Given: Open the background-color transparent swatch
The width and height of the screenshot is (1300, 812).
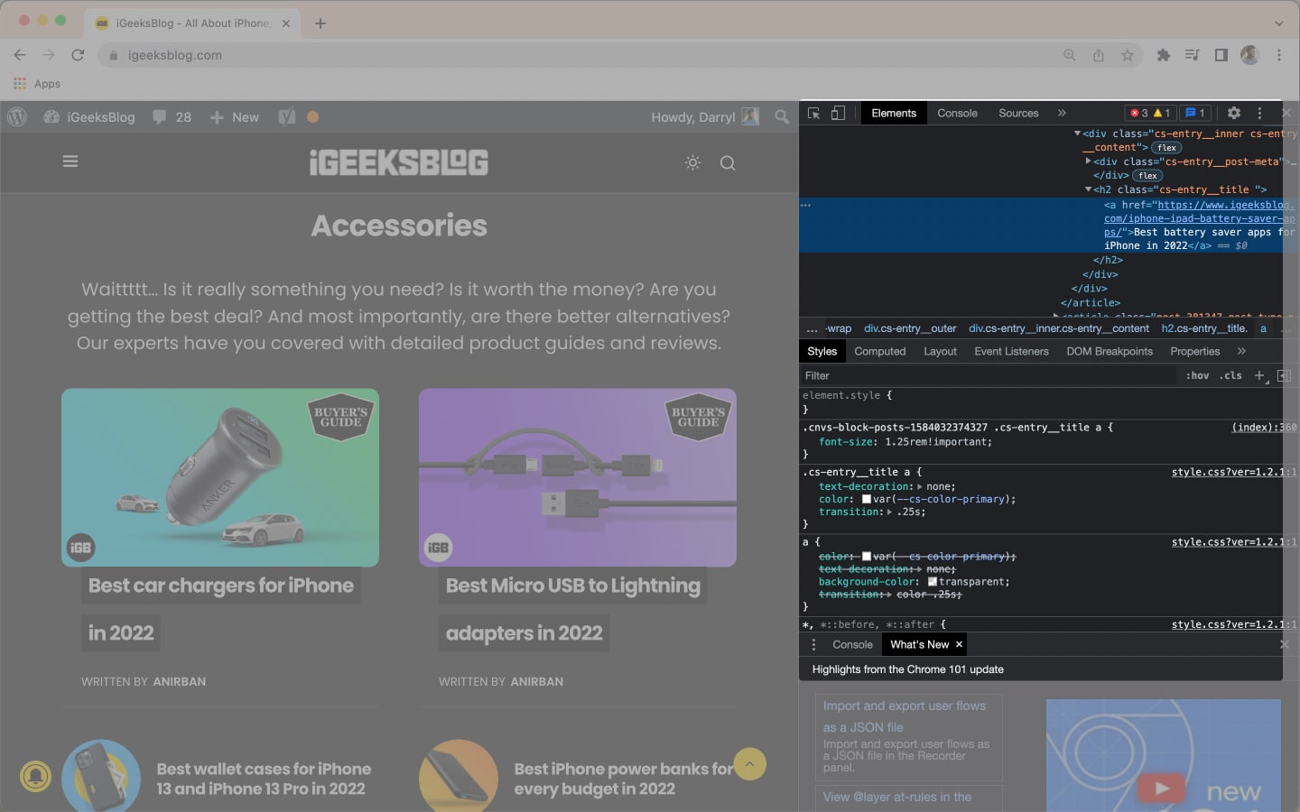Looking at the screenshot, I should click(933, 582).
